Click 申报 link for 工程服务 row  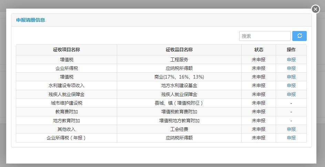[291, 60]
